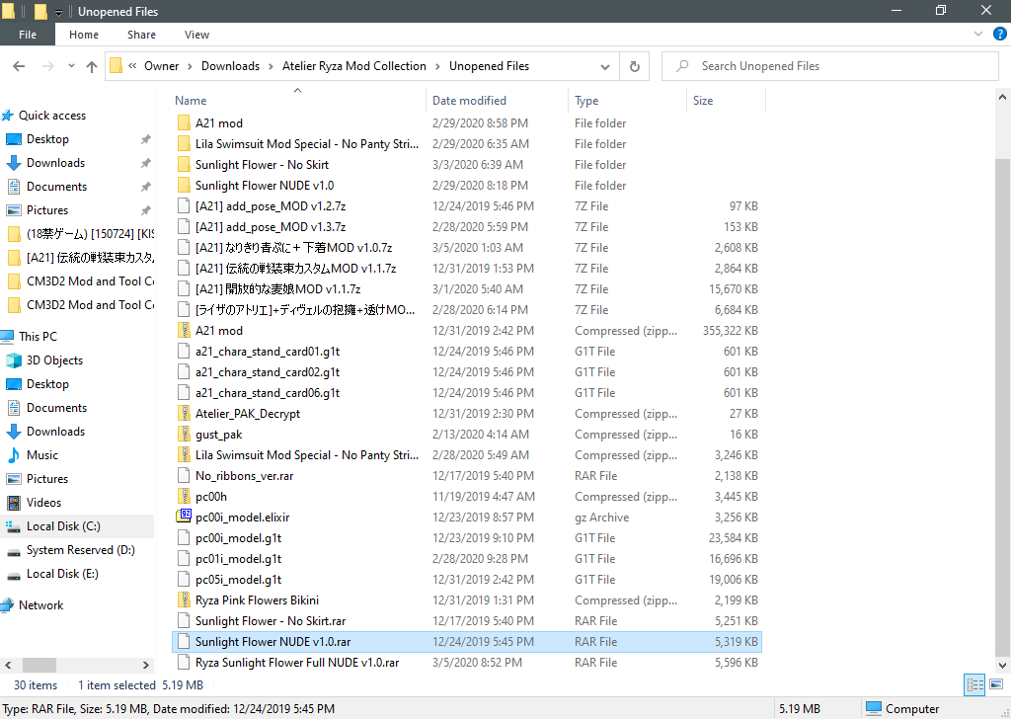Go up one folder level
The height and width of the screenshot is (719, 1011).
92,66
